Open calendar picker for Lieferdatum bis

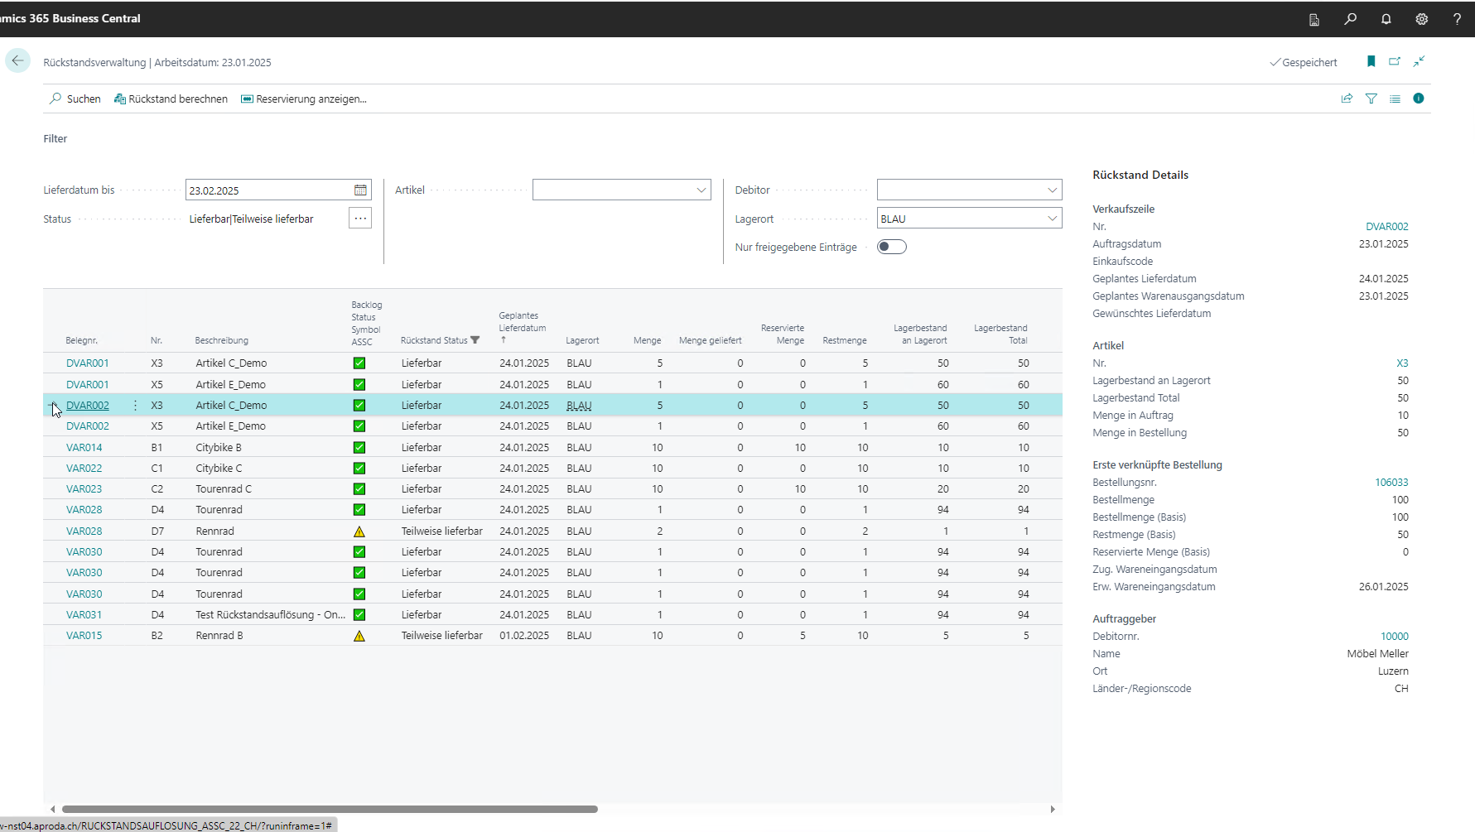(360, 190)
